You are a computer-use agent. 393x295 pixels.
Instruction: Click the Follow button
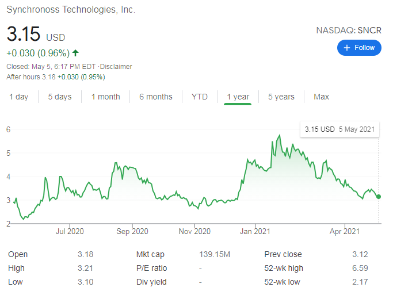tap(359, 48)
